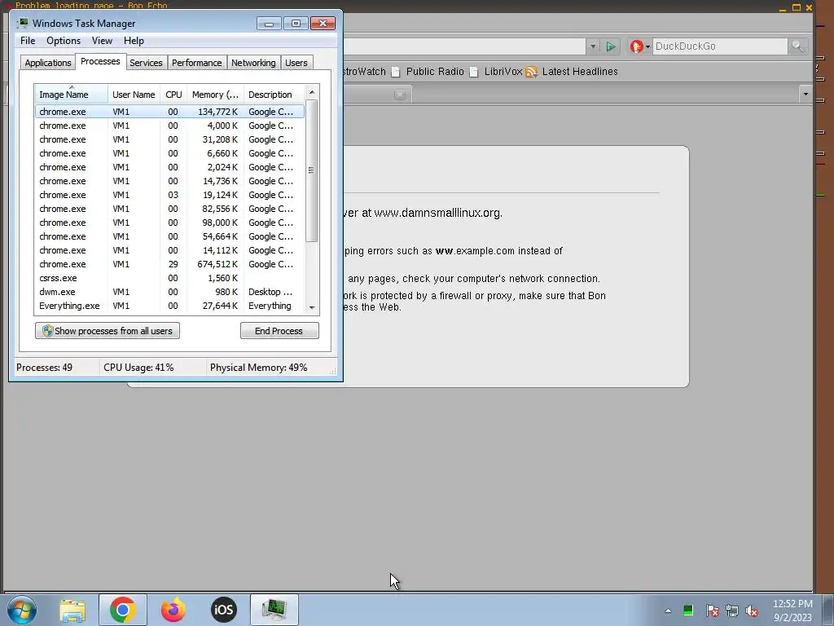Click the Task Manager title bar icon

click(22, 23)
